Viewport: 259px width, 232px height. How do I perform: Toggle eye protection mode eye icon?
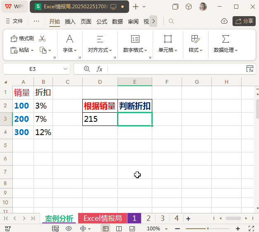tap(69, 228)
